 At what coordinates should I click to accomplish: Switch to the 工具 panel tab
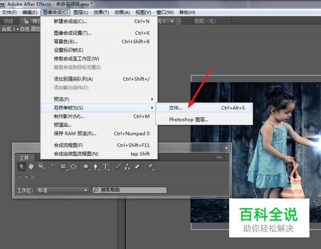[24, 158]
